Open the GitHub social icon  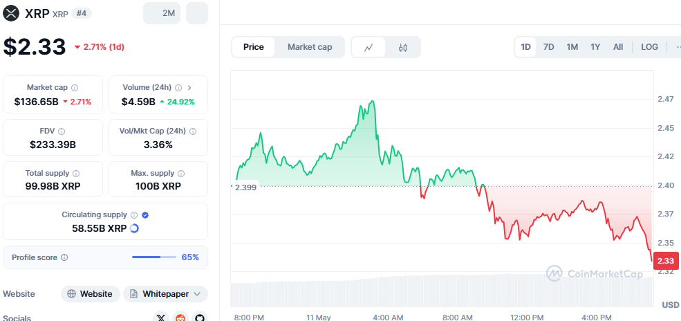point(200,317)
